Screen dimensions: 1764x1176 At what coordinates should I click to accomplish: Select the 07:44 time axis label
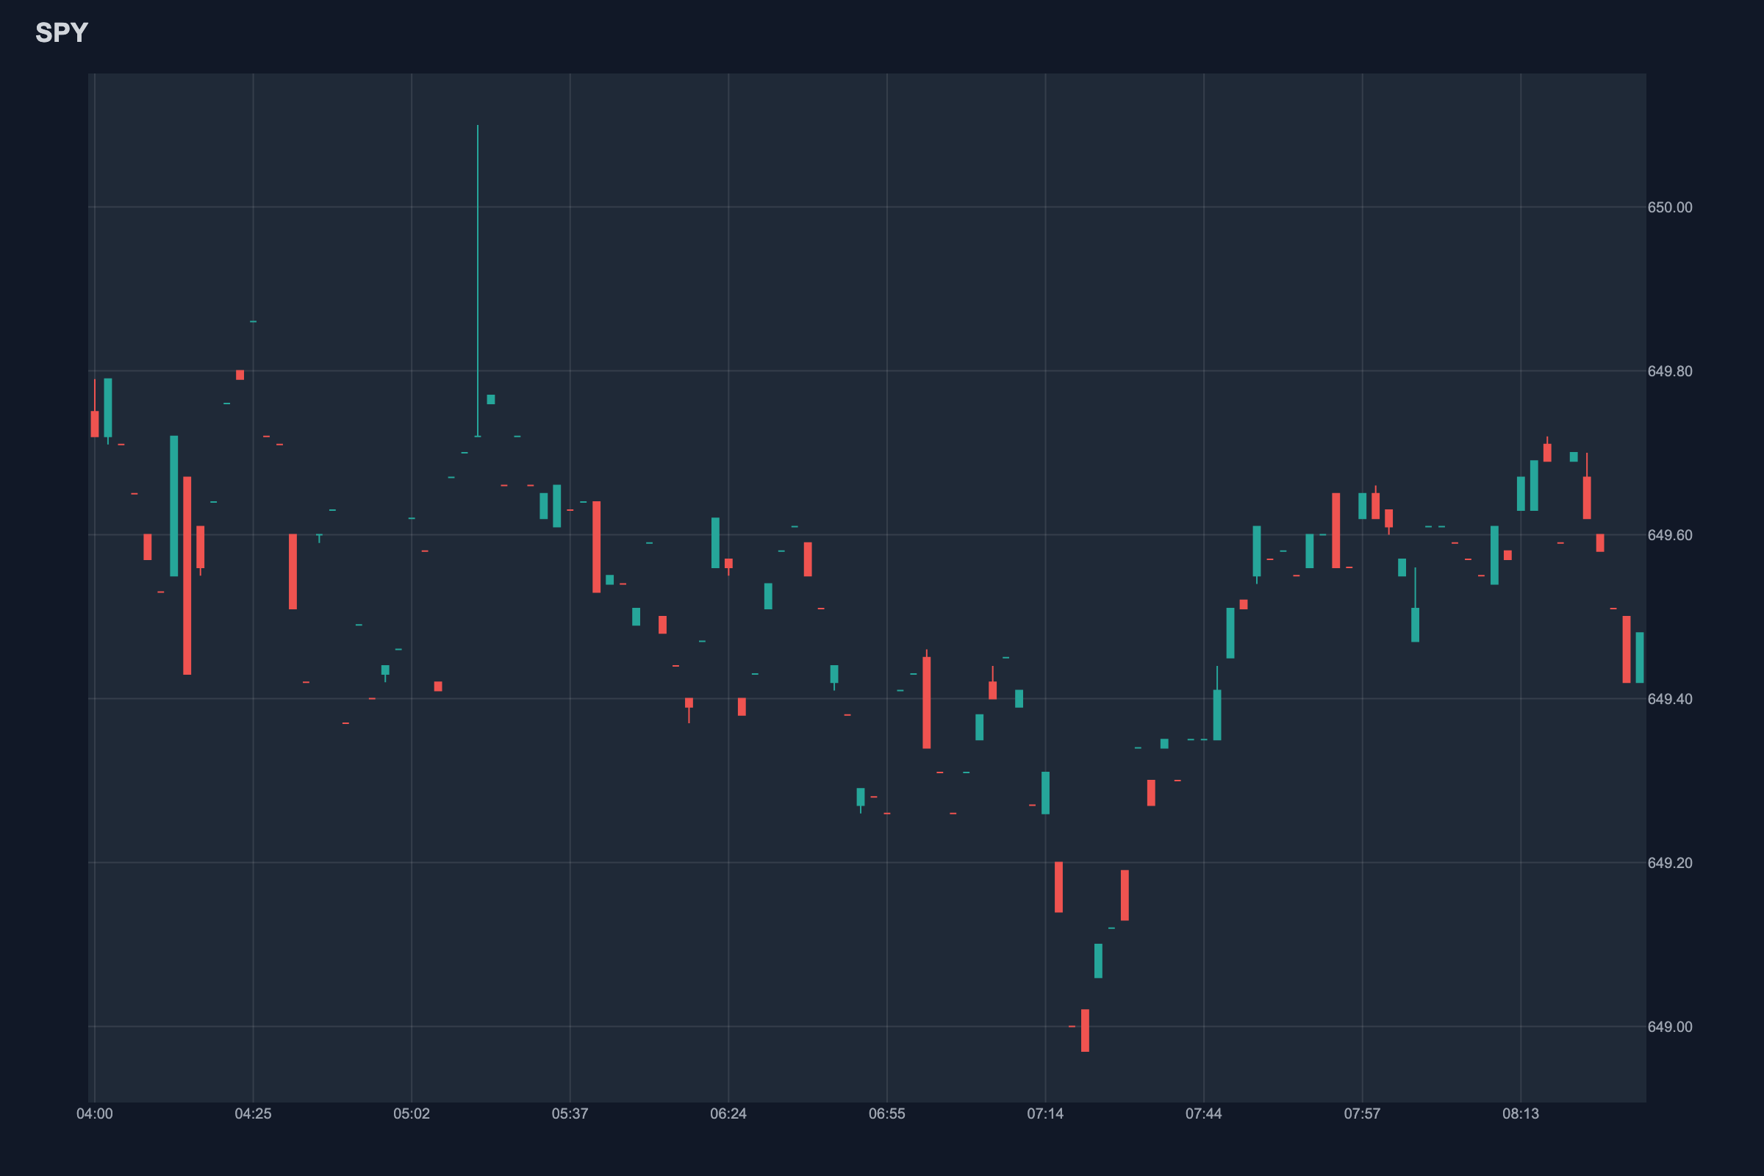(1203, 1114)
